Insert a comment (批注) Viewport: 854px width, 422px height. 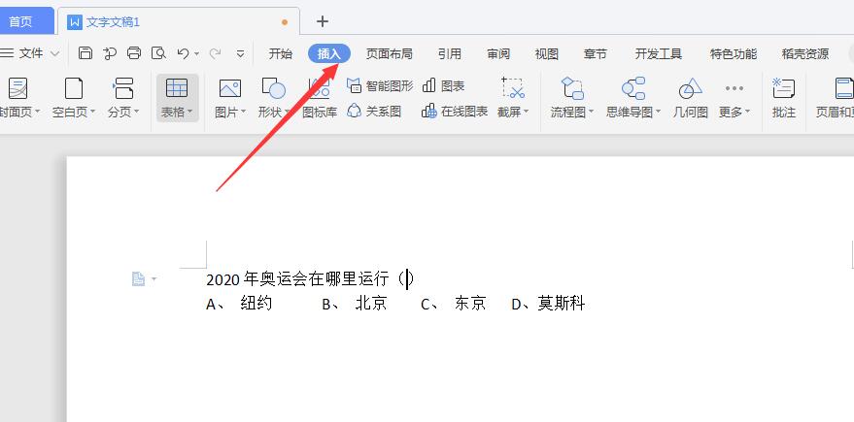784,97
